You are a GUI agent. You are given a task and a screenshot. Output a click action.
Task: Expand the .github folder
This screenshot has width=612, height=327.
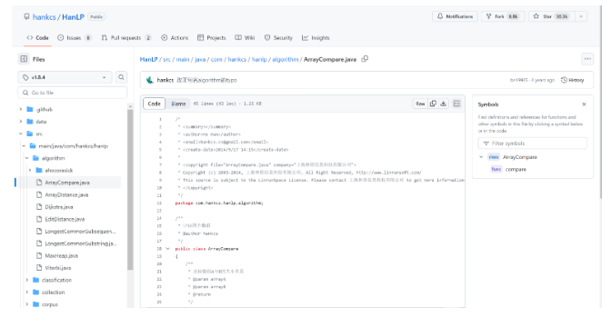[x=21, y=110]
